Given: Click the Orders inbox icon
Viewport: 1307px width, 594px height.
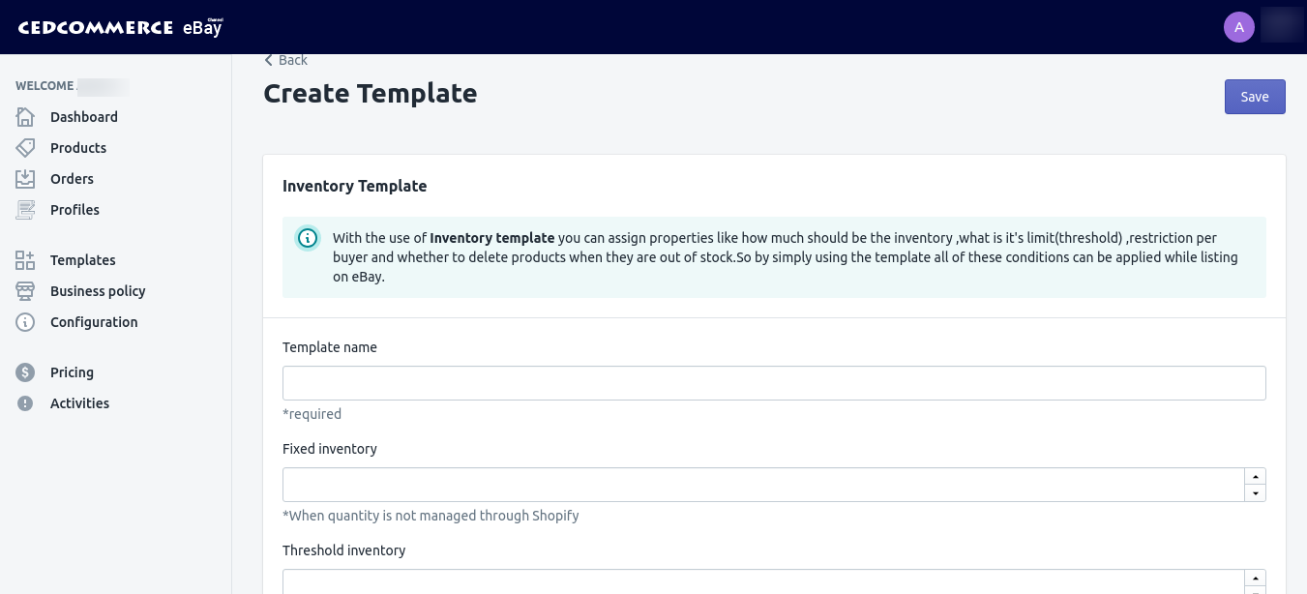Looking at the screenshot, I should pyautogui.click(x=25, y=179).
